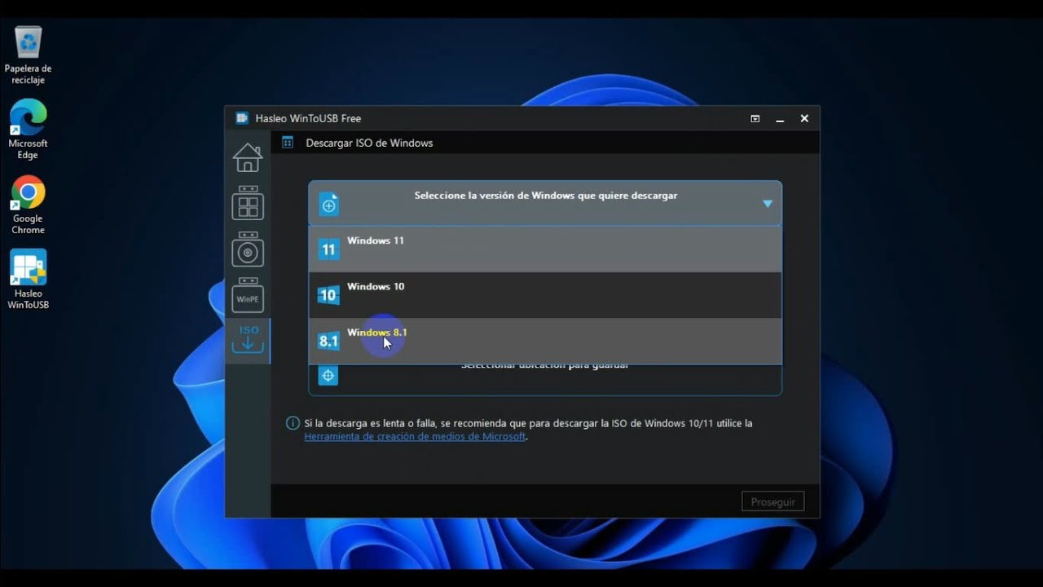1043x587 pixels.
Task: Open the window menu button in title bar
Action: (x=755, y=119)
